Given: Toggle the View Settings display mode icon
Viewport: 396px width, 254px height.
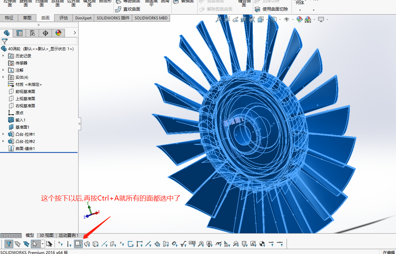Looking at the screenshot, I should [x=321, y=19].
